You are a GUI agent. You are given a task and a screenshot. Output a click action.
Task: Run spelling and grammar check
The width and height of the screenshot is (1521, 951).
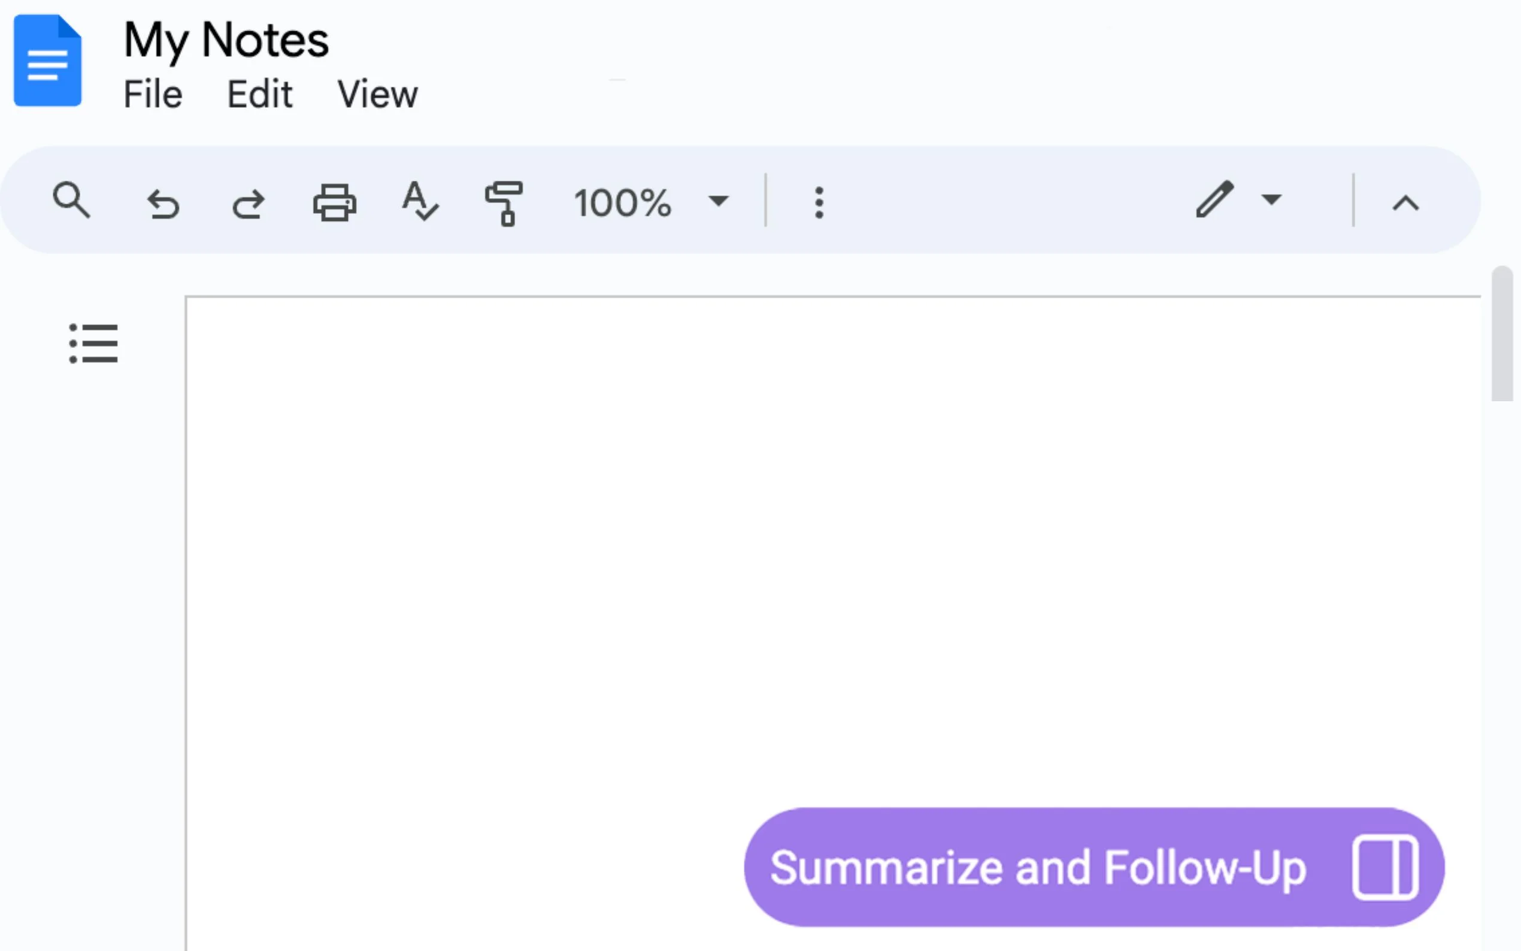419,201
